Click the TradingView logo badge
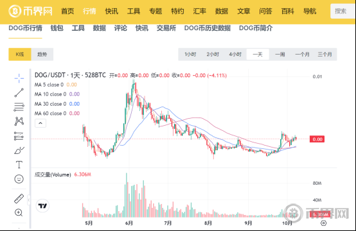 coord(42,206)
